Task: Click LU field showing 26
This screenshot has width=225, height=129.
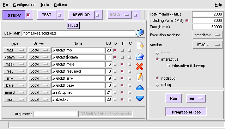Action: point(109,99)
